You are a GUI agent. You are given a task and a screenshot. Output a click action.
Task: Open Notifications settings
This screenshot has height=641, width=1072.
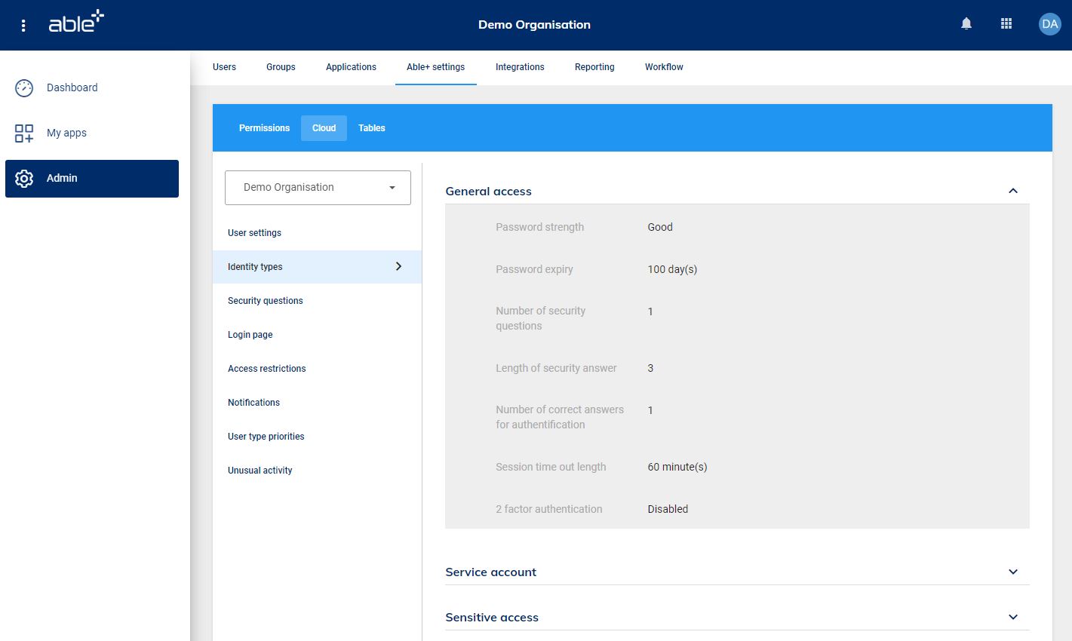317,403
